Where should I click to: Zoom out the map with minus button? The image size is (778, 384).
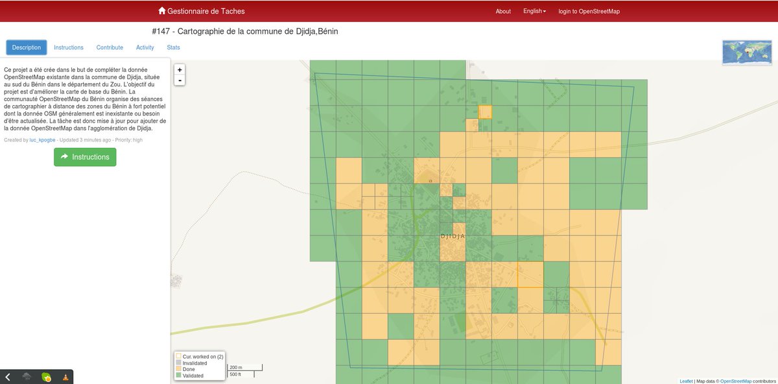tap(180, 80)
